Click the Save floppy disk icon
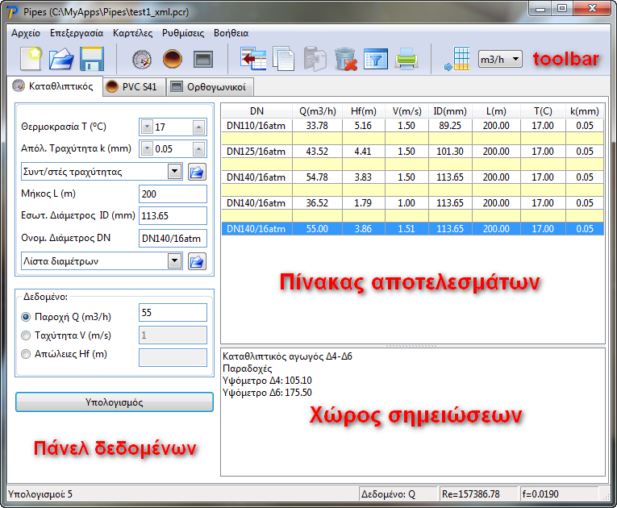The image size is (617, 508). (92, 59)
